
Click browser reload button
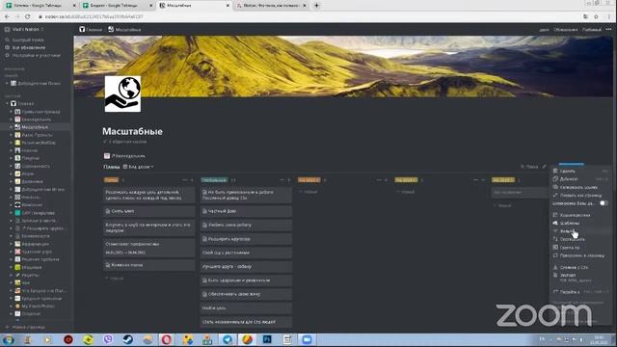27,16
